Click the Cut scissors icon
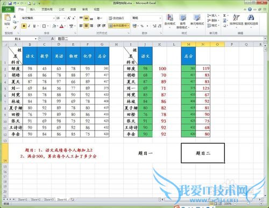The image size is (269, 208). tap(15, 17)
